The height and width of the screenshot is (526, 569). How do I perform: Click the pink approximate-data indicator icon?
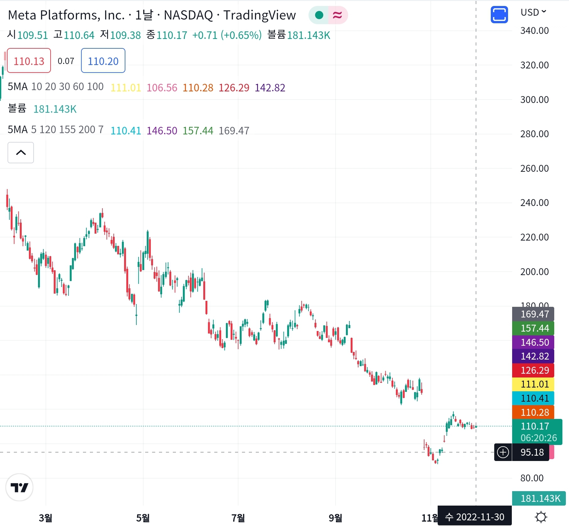click(x=337, y=15)
